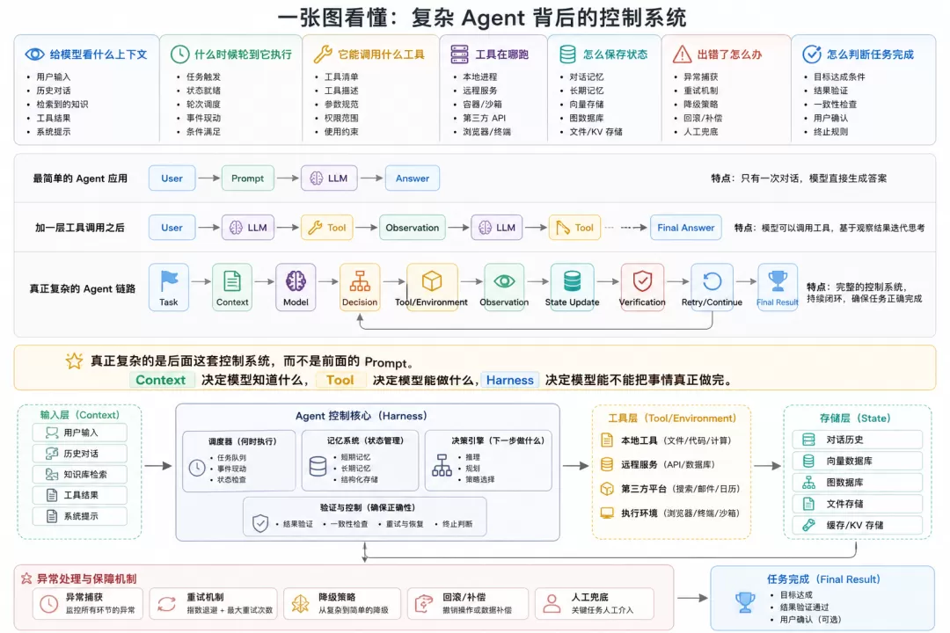Click 本地工具 entry in 工具层
Screen dimensions: 950x633
[666, 440]
